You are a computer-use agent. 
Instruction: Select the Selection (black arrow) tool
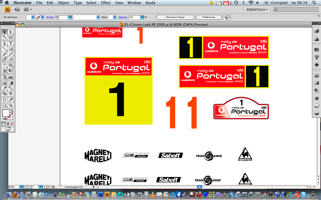click(5, 32)
